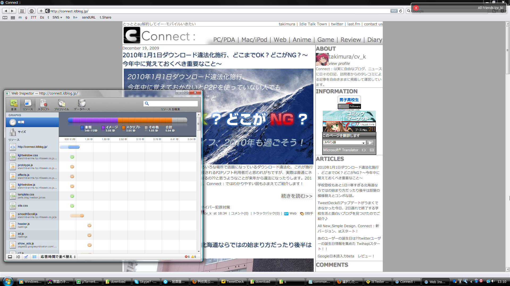The width and height of the screenshot is (510, 286).
Task: Show the console via inspector status bar icon
Action: coord(18,257)
